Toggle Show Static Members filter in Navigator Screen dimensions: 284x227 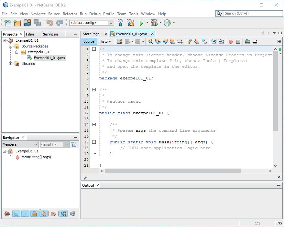[x=25, y=214]
